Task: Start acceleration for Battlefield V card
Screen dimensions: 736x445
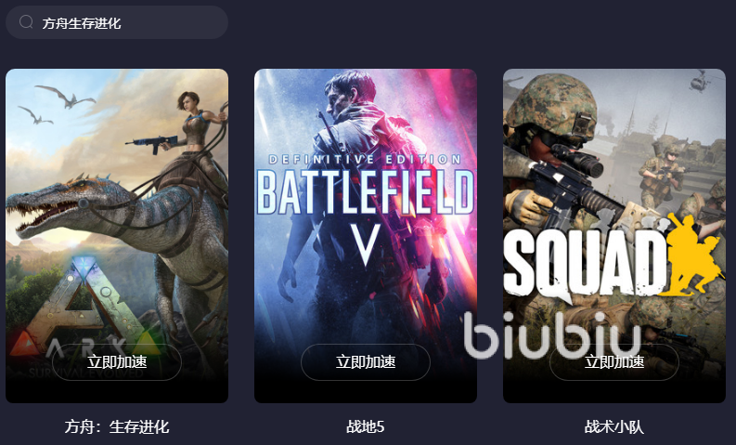Action: (x=366, y=361)
